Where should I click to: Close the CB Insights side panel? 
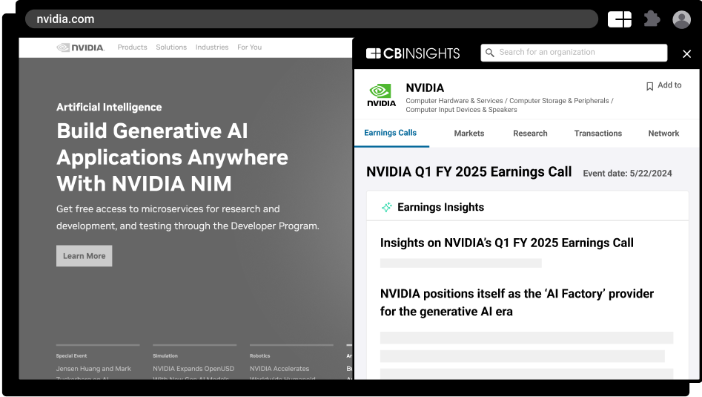point(686,53)
